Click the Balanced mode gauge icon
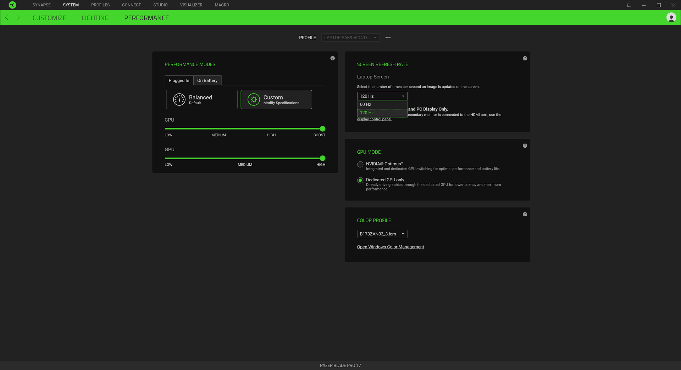Viewport: 681px width, 370px height. pos(179,99)
